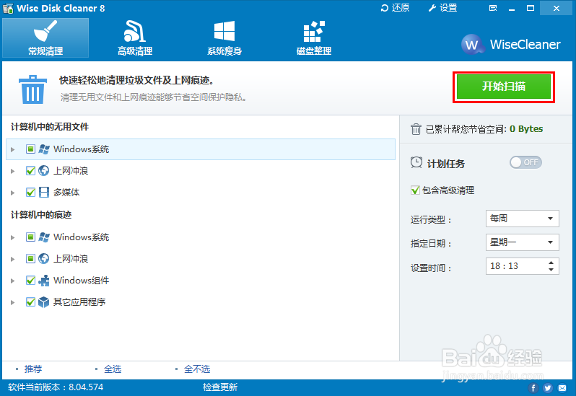Expand the 多媒体 row
Viewport: 576px width, 396px height.
pyautogui.click(x=13, y=193)
